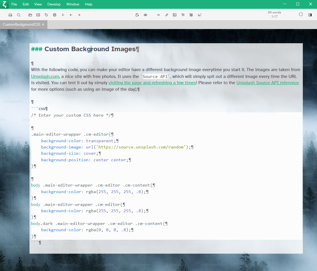Create new file with plus icon

click(x=63, y=15)
